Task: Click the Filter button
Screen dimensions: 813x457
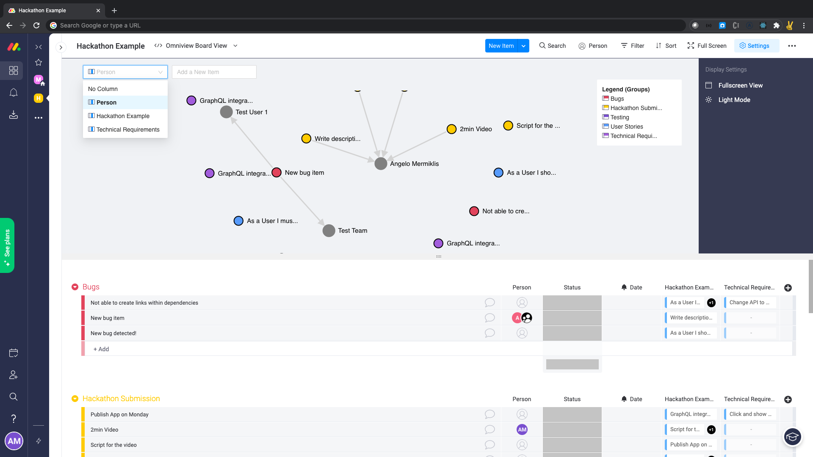Action: pos(633,46)
